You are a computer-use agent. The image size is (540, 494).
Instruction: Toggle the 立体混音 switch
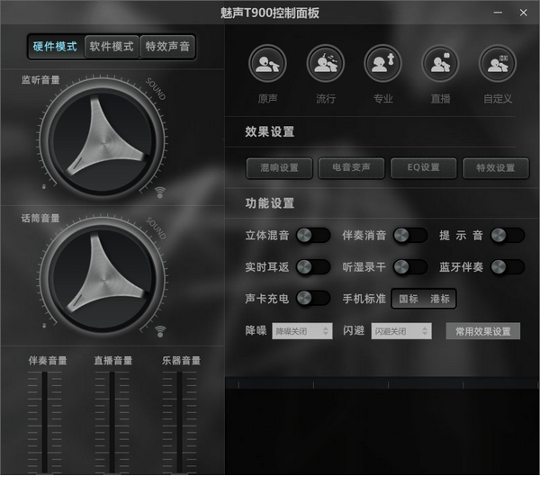tap(313, 236)
